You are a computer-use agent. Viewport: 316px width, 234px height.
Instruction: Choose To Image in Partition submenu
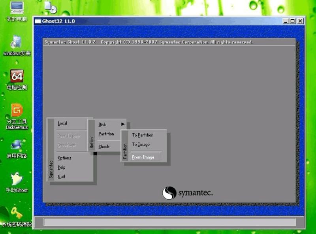pyautogui.click(x=141, y=144)
